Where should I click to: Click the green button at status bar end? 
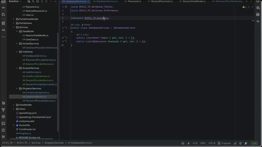[254, 143]
